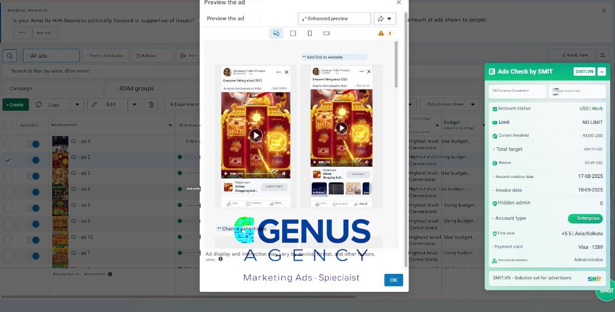
Task: Click the thumbnail of 02 - ad 5
Action: point(60,208)
